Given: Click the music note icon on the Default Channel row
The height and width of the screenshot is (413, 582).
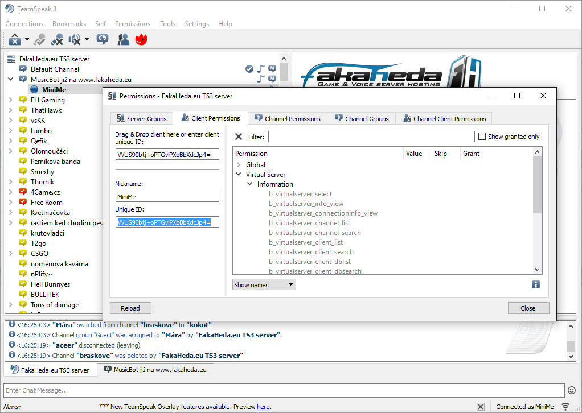Looking at the screenshot, I should (261, 69).
